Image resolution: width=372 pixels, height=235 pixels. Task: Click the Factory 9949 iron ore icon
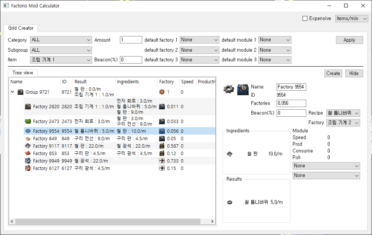[x=28, y=161]
